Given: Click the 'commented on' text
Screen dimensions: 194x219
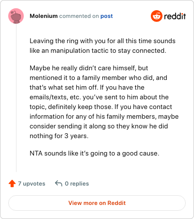Looking at the screenshot, I should click(79, 16).
